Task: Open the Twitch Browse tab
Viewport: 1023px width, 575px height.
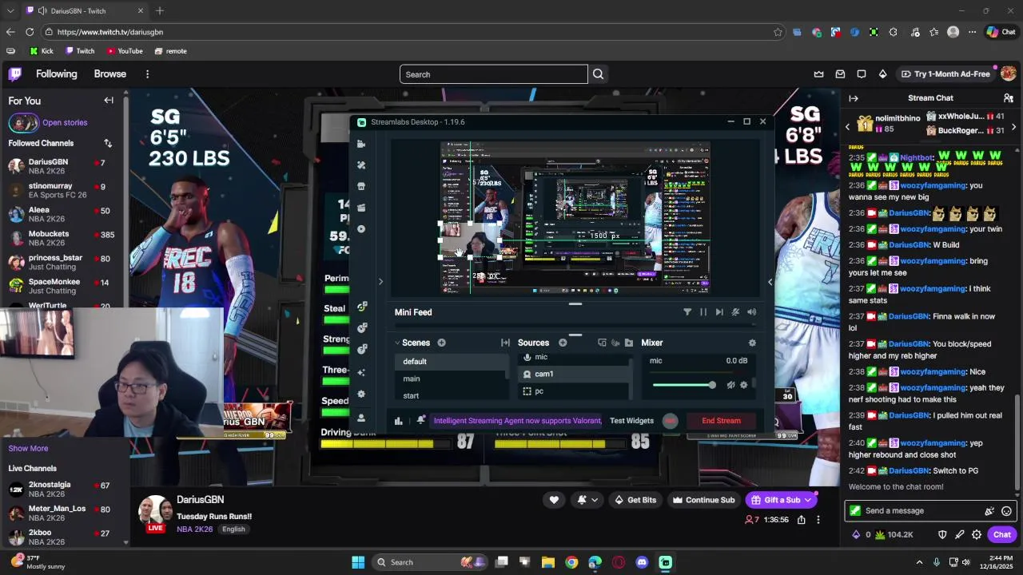Action: point(110,73)
